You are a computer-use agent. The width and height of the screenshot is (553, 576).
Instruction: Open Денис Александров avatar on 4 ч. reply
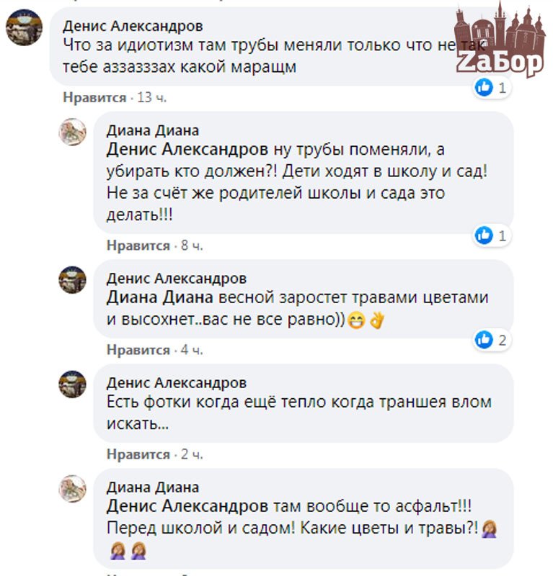(x=73, y=280)
